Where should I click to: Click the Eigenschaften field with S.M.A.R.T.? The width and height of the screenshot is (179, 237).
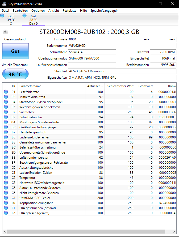[122, 78]
